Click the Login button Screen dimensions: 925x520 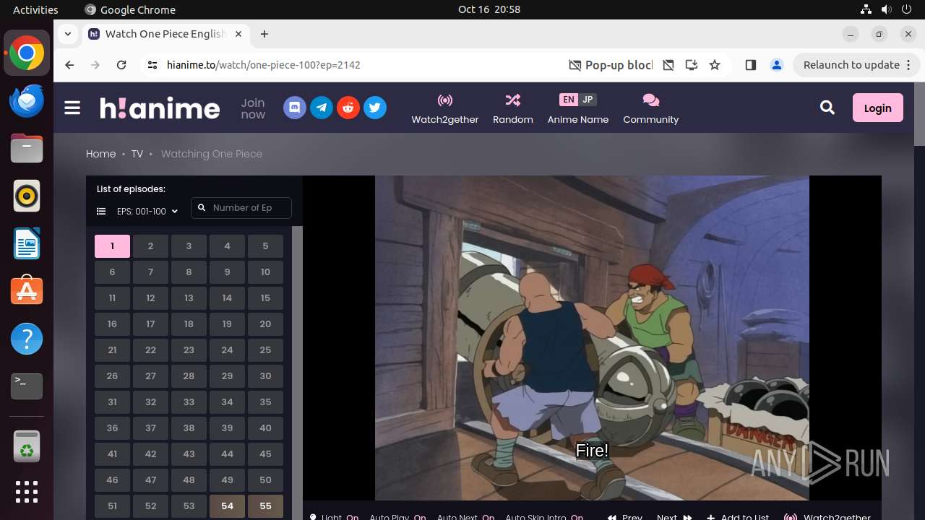(x=878, y=108)
